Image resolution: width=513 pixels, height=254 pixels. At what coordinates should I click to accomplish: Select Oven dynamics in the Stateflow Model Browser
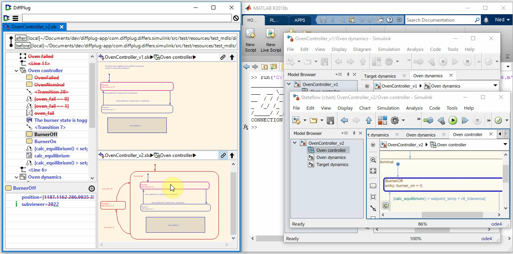point(331,157)
